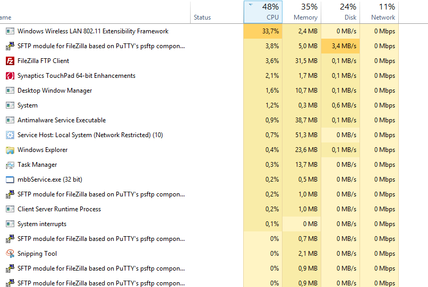Image resolution: width=428 pixels, height=287 pixels.
Task: Click the Service Host gear icon
Action: [x=10, y=135]
